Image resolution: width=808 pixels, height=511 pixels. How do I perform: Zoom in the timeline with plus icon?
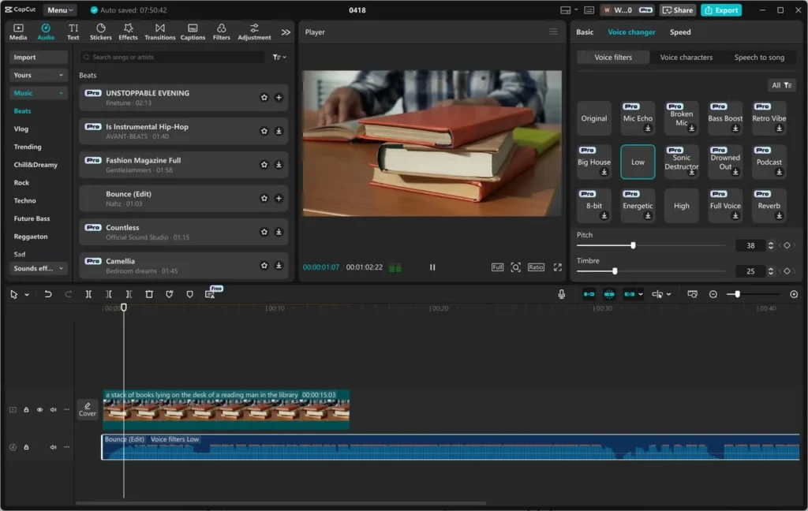[794, 294]
